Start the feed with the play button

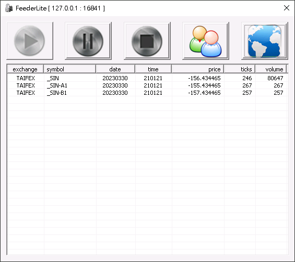click(30, 41)
